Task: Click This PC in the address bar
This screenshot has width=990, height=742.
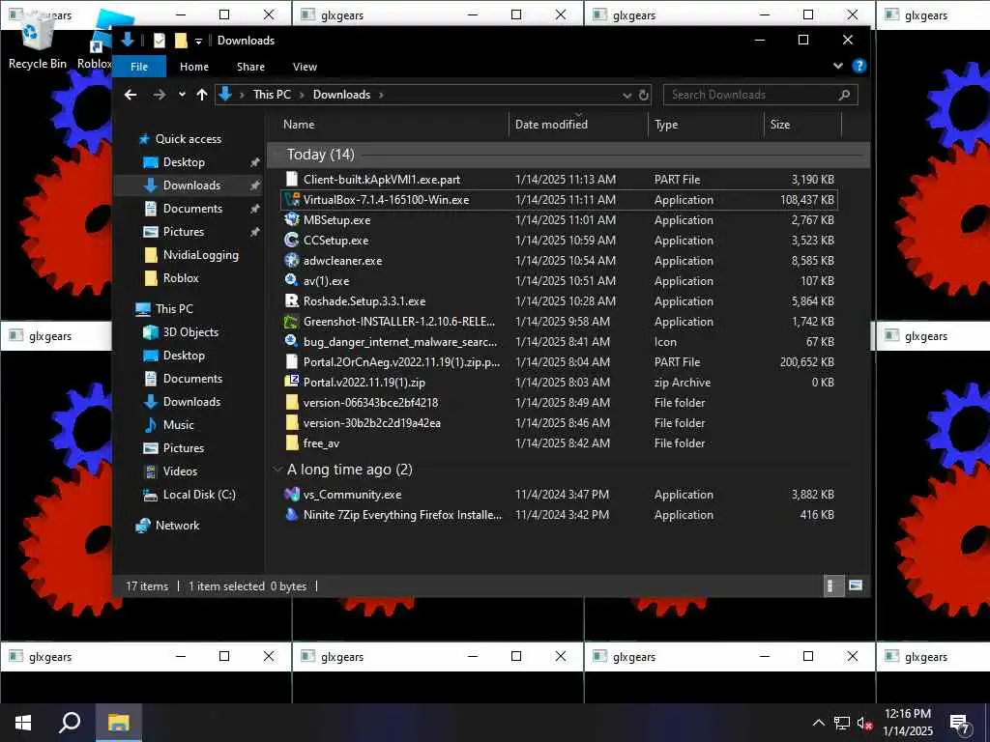Action: [272, 95]
